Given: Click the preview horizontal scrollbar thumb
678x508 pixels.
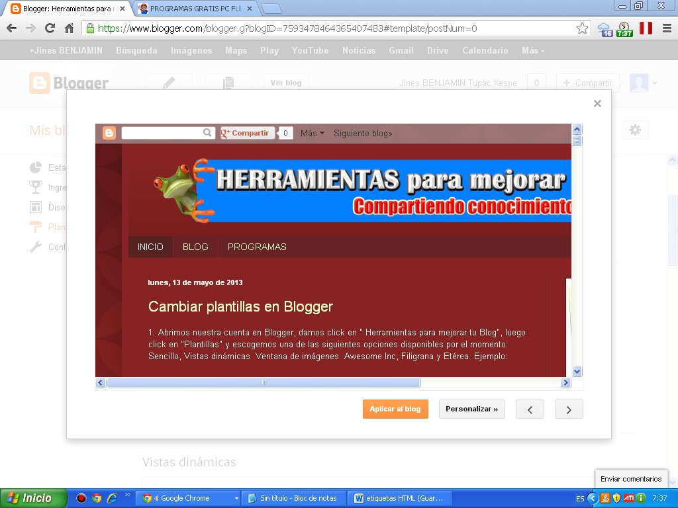Looking at the screenshot, I should [x=264, y=383].
